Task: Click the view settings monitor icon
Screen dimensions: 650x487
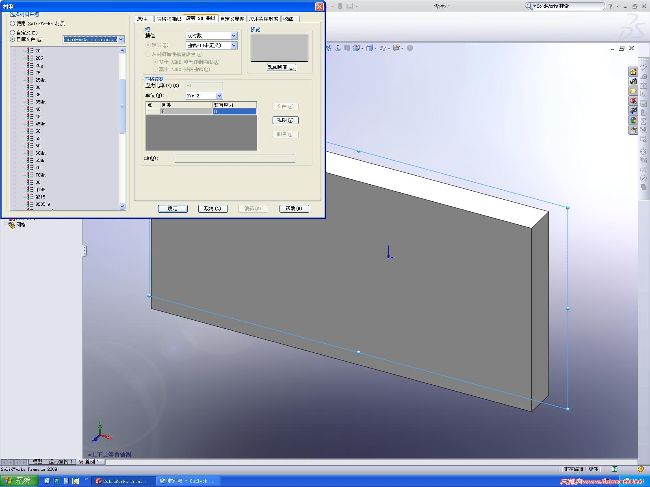Action: point(396,48)
